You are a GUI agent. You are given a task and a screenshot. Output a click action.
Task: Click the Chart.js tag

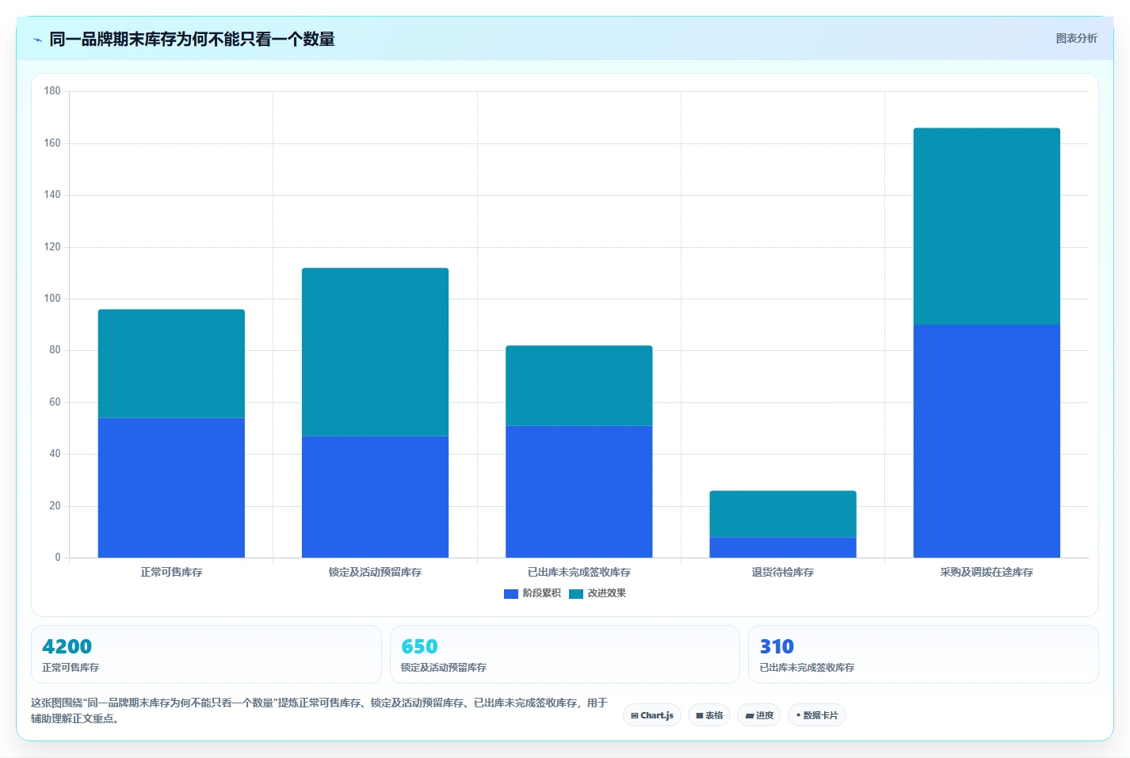pos(652,715)
